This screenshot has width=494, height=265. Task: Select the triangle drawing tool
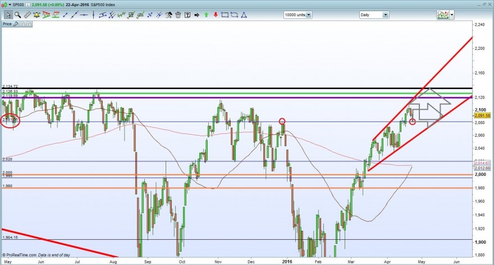pyautogui.click(x=244, y=15)
